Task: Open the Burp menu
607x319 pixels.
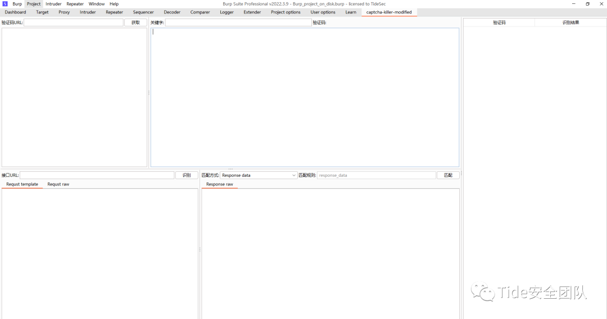Action: tap(17, 4)
